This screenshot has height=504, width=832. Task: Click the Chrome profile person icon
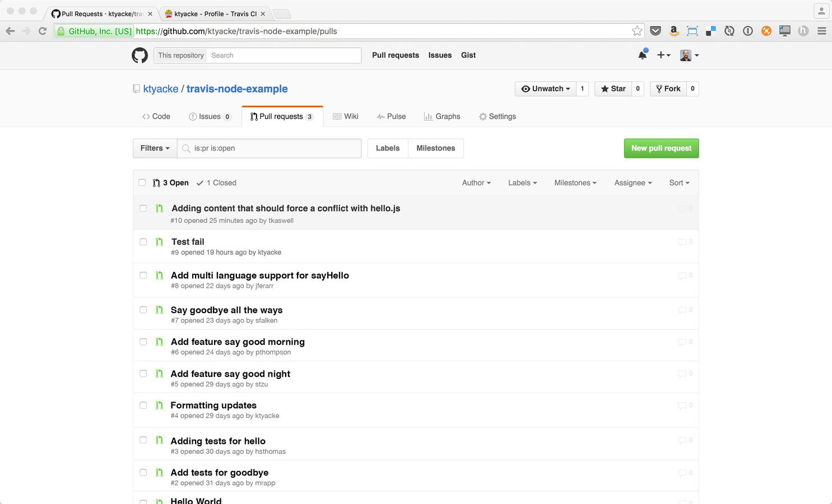pos(821,11)
